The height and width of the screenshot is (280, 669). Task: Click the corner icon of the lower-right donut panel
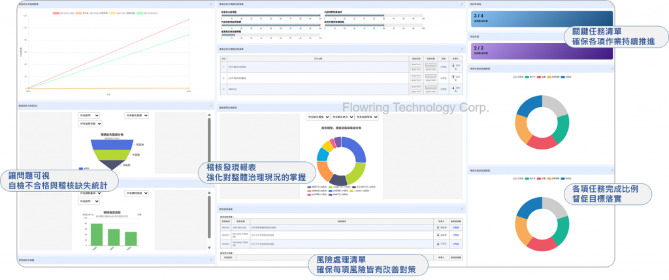click(x=613, y=171)
